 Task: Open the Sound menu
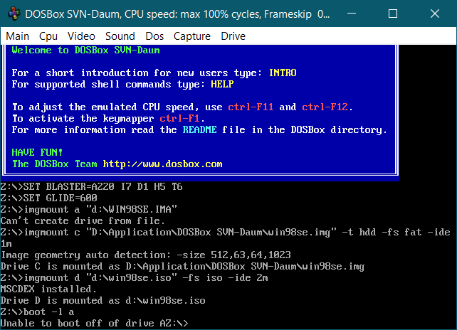coord(120,36)
